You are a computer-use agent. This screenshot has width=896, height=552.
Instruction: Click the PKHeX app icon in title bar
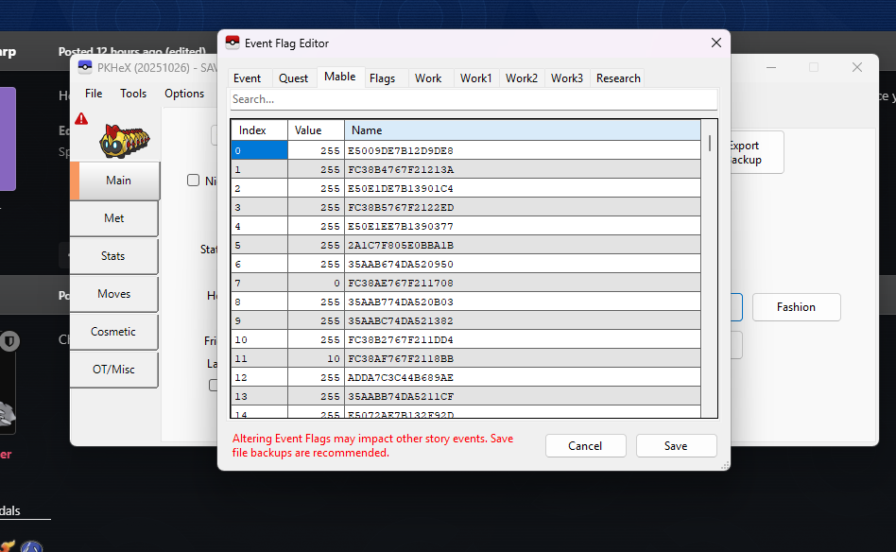pyautogui.click(x=85, y=67)
